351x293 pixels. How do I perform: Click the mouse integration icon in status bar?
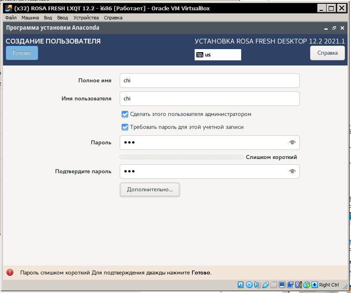click(x=307, y=285)
